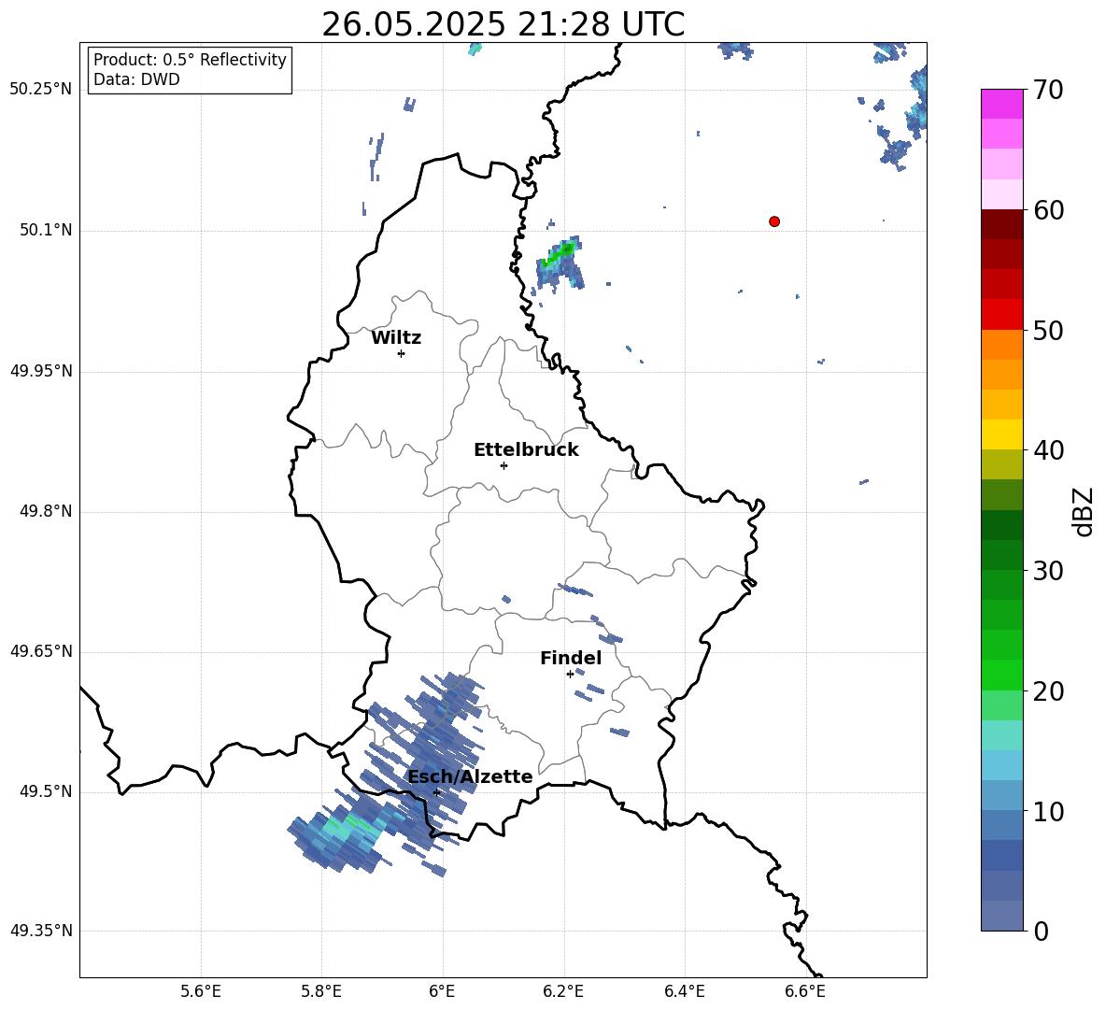Click the dark red colorbar segment below 60

click(1001, 224)
